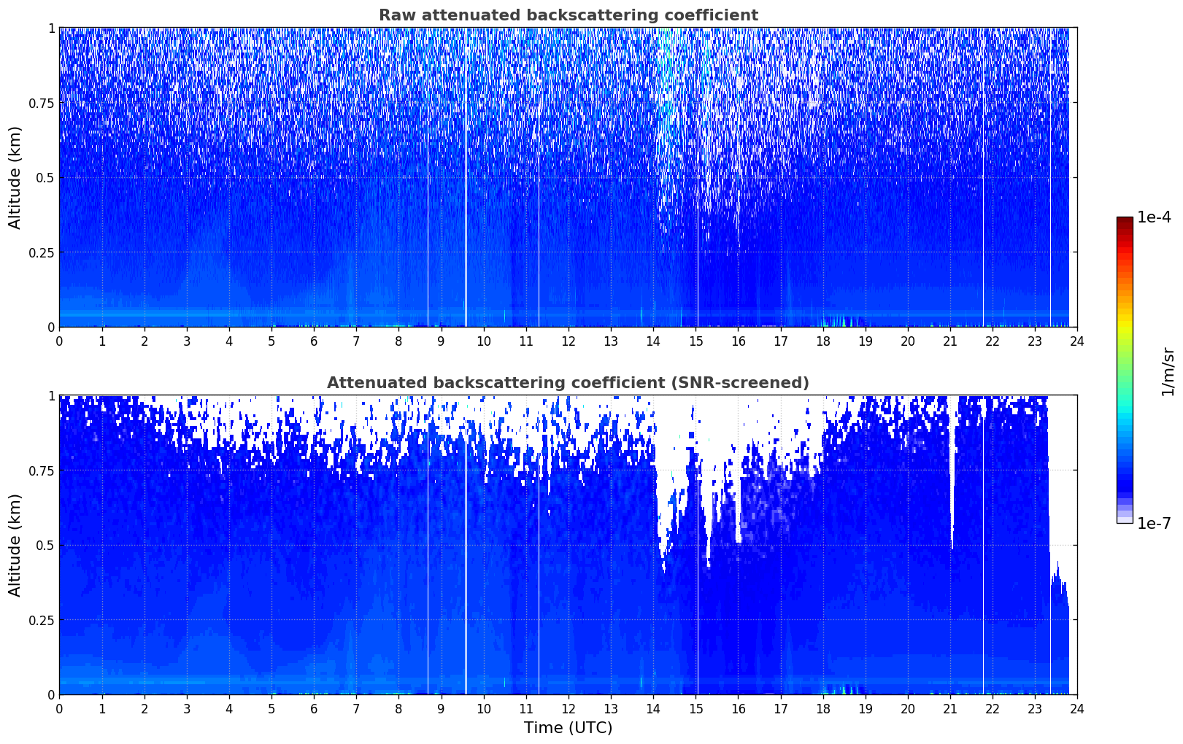Click the '0.25' altitude tick on top plot
Viewport: 1183px width, 744px height.
coord(41,252)
